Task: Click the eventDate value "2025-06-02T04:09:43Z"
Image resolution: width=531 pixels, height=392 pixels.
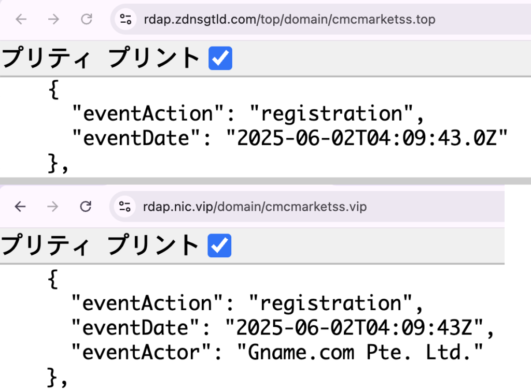Action: (x=354, y=327)
